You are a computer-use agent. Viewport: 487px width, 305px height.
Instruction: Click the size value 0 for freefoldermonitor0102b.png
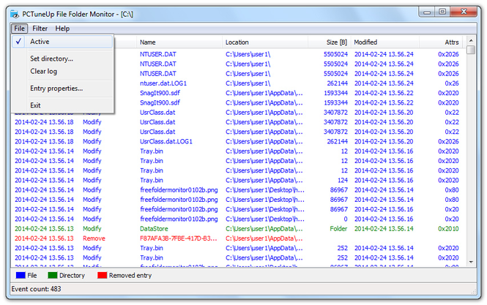coord(346,219)
